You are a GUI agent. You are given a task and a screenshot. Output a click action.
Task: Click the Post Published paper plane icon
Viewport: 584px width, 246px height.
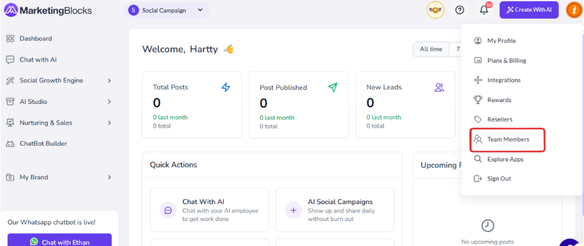tap(332, 87)
